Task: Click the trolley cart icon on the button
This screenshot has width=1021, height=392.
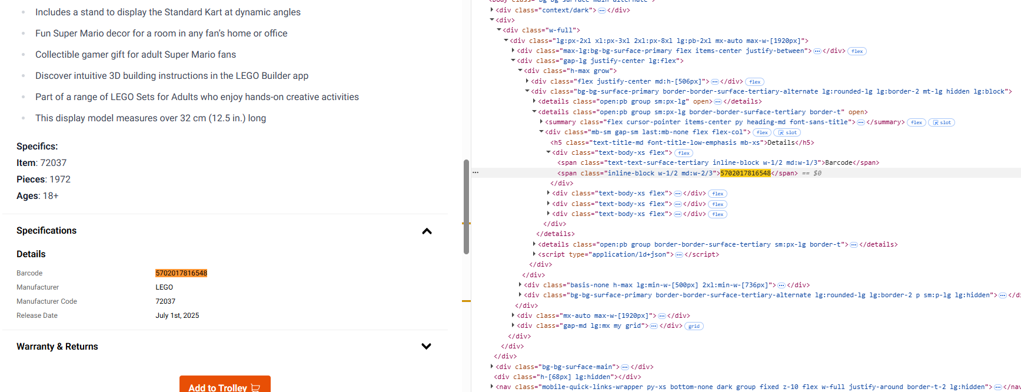Action: pyautogui.click(x=255, y=388)
